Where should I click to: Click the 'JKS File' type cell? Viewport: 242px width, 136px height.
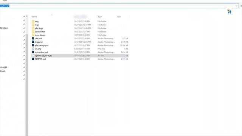(101, 56)
